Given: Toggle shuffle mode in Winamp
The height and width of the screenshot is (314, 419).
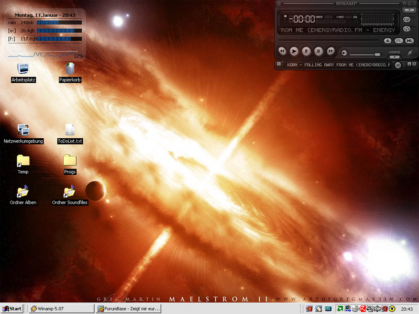Looking at the screenshot, I should pos(407,29).
